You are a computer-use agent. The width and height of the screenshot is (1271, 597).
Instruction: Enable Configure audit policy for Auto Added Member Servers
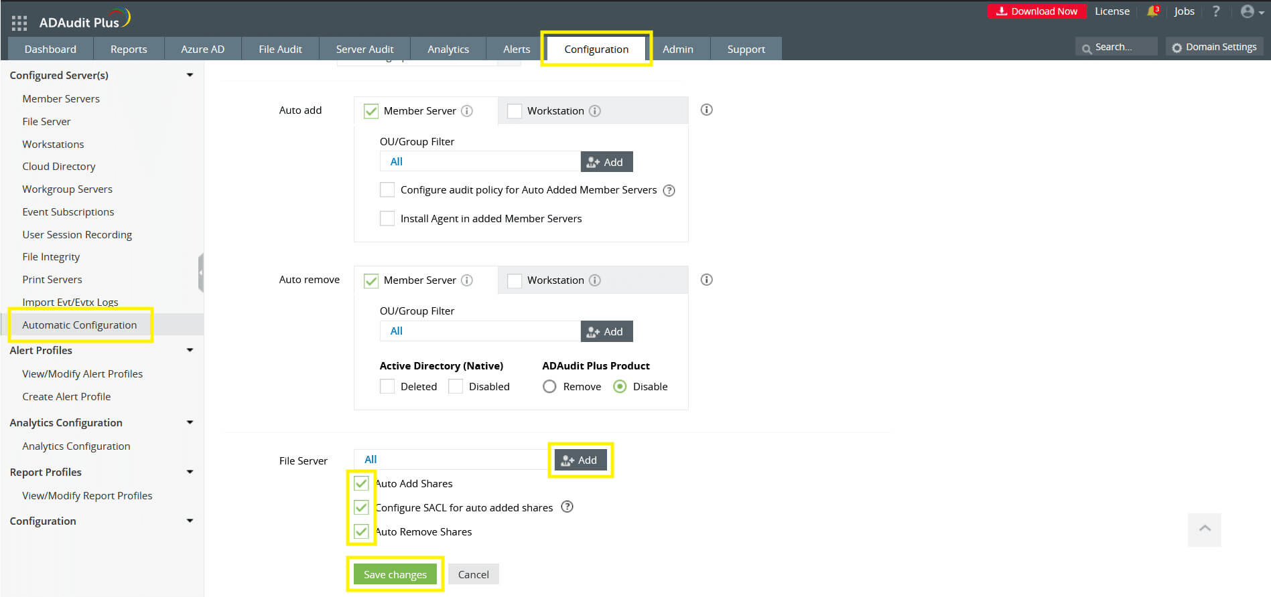click(x=387, y=190)
